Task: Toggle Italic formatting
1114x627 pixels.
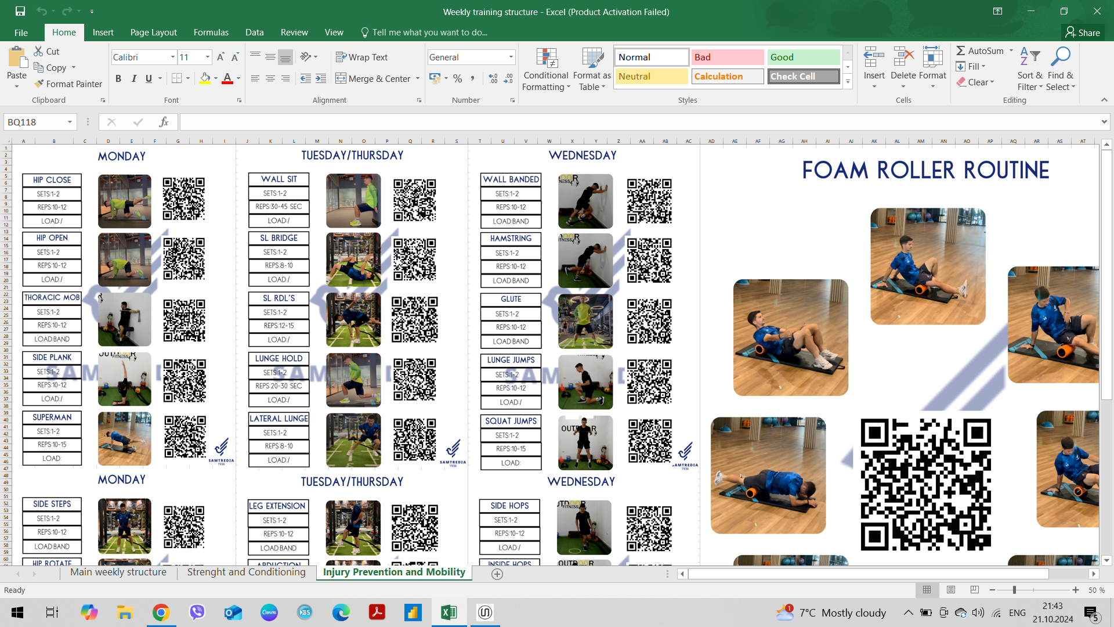Action: coord(133,78)
